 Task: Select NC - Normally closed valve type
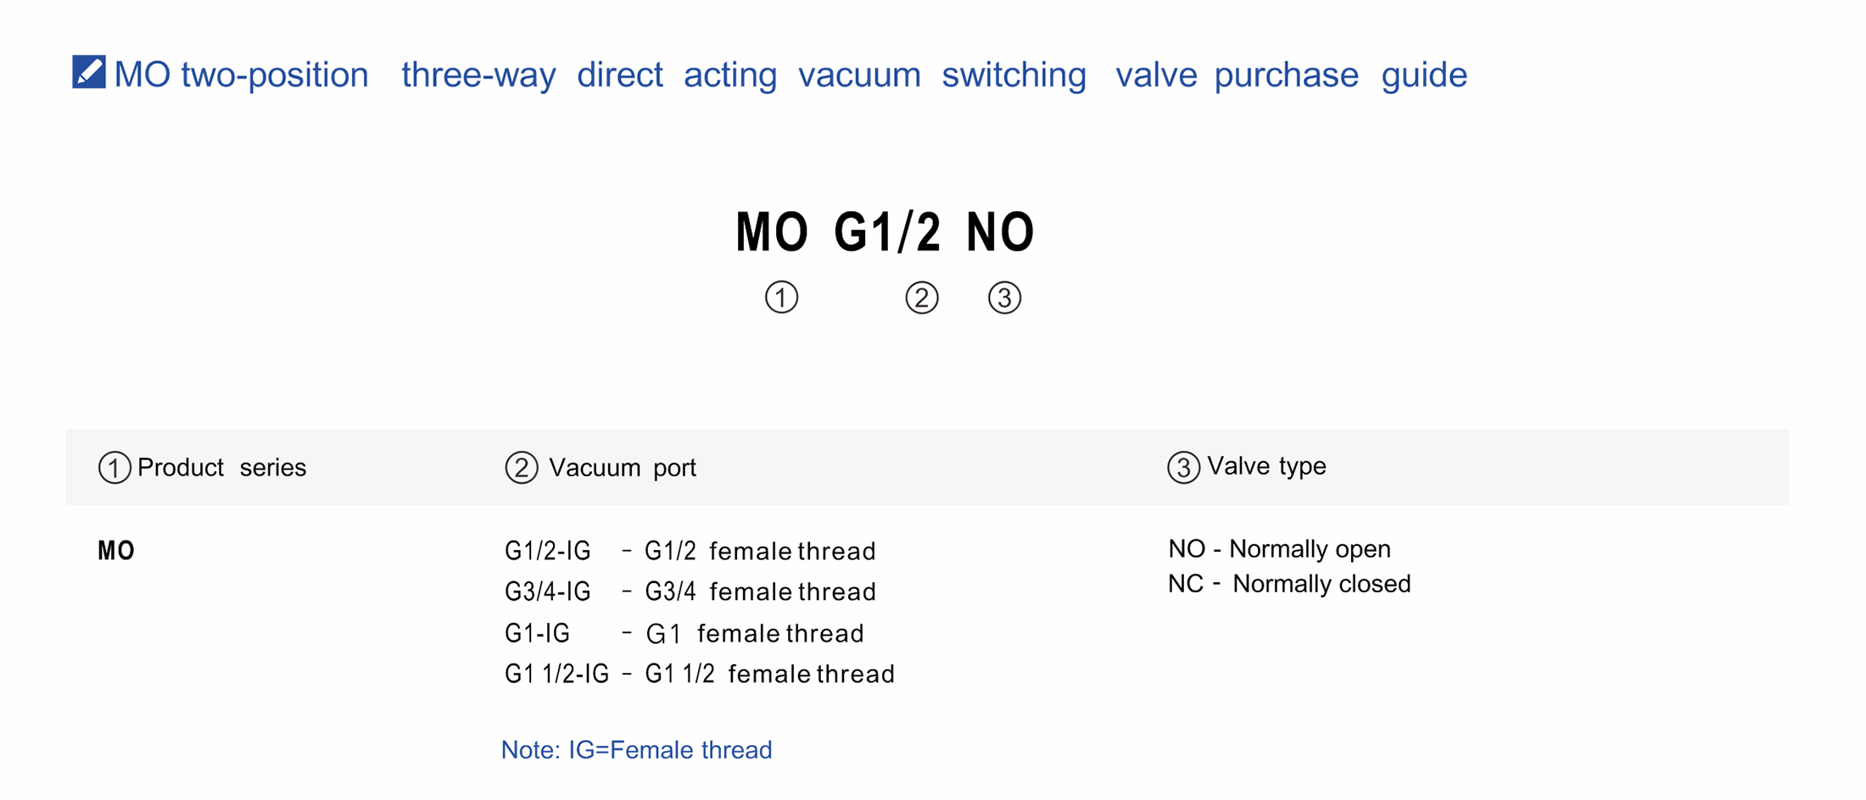click(1289, 584)
